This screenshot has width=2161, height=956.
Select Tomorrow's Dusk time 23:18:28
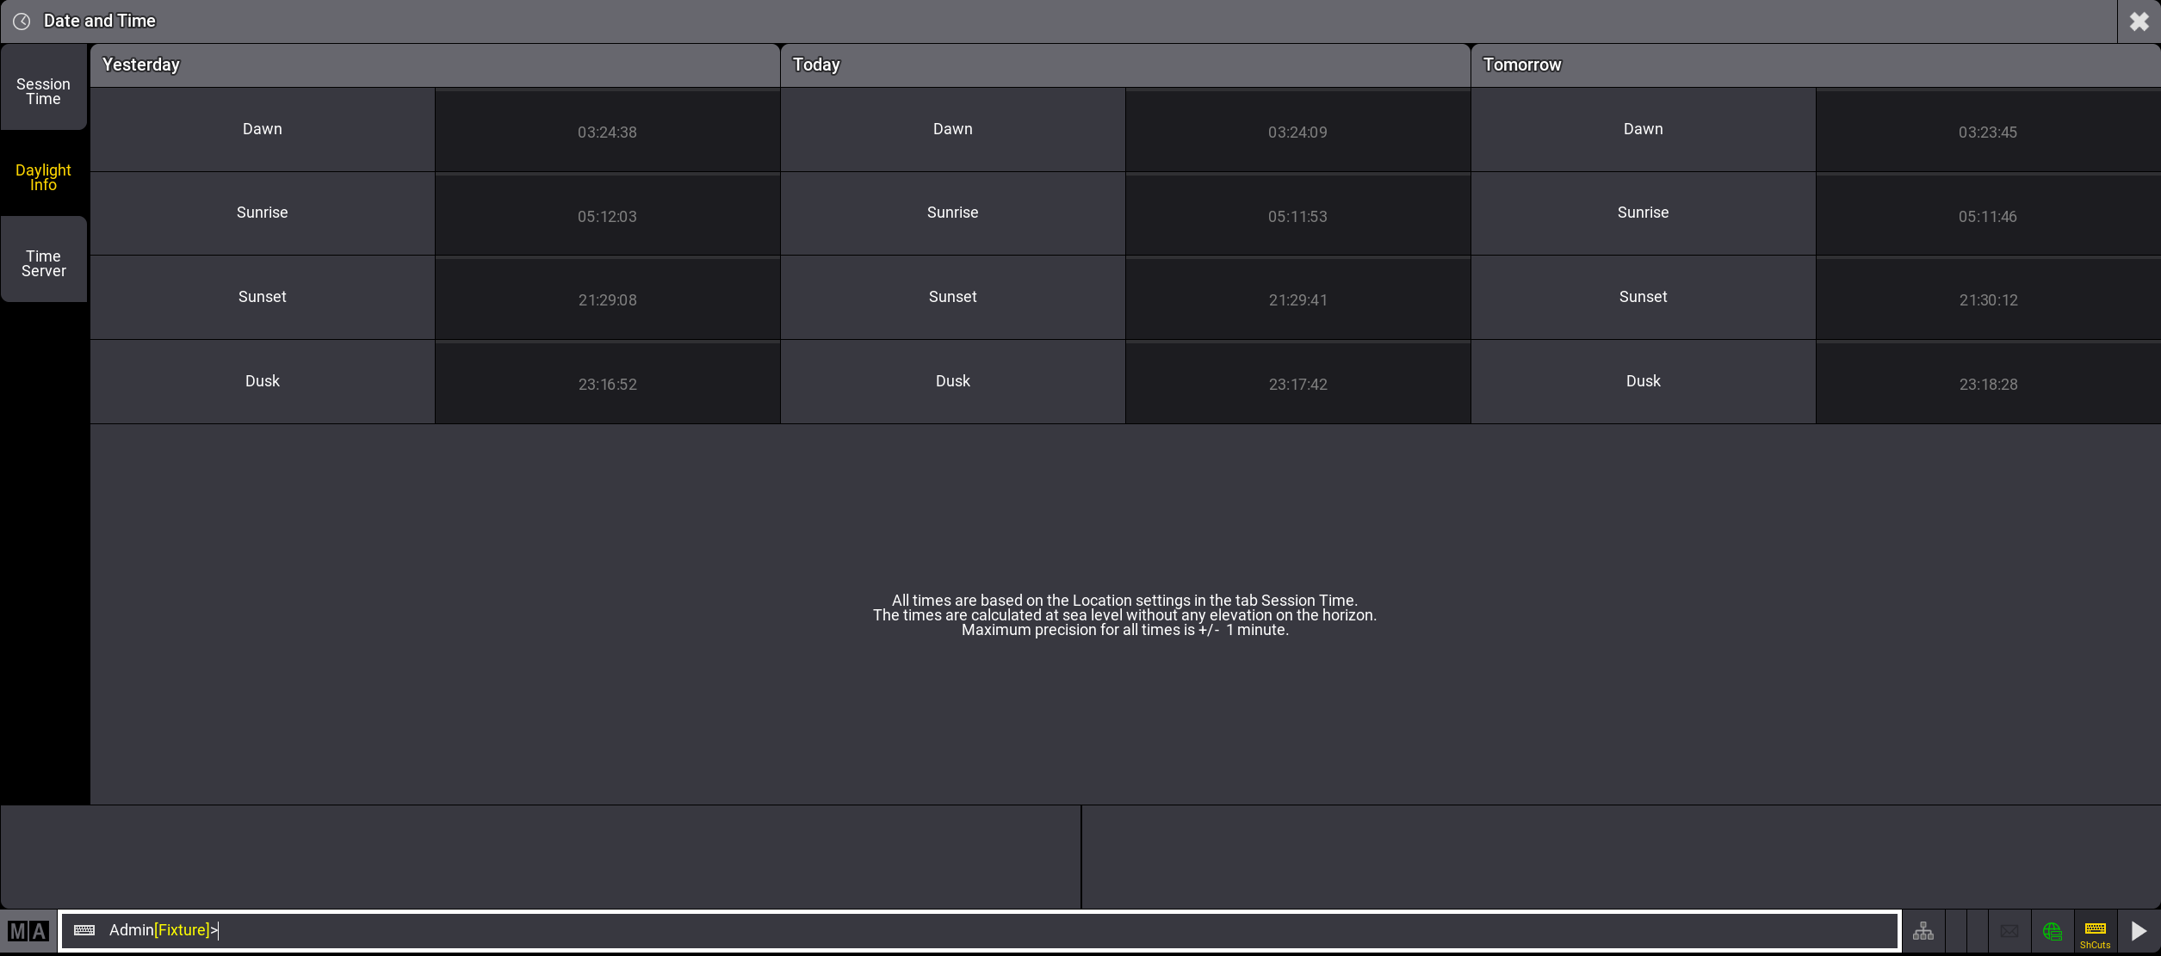[1987, 383]
